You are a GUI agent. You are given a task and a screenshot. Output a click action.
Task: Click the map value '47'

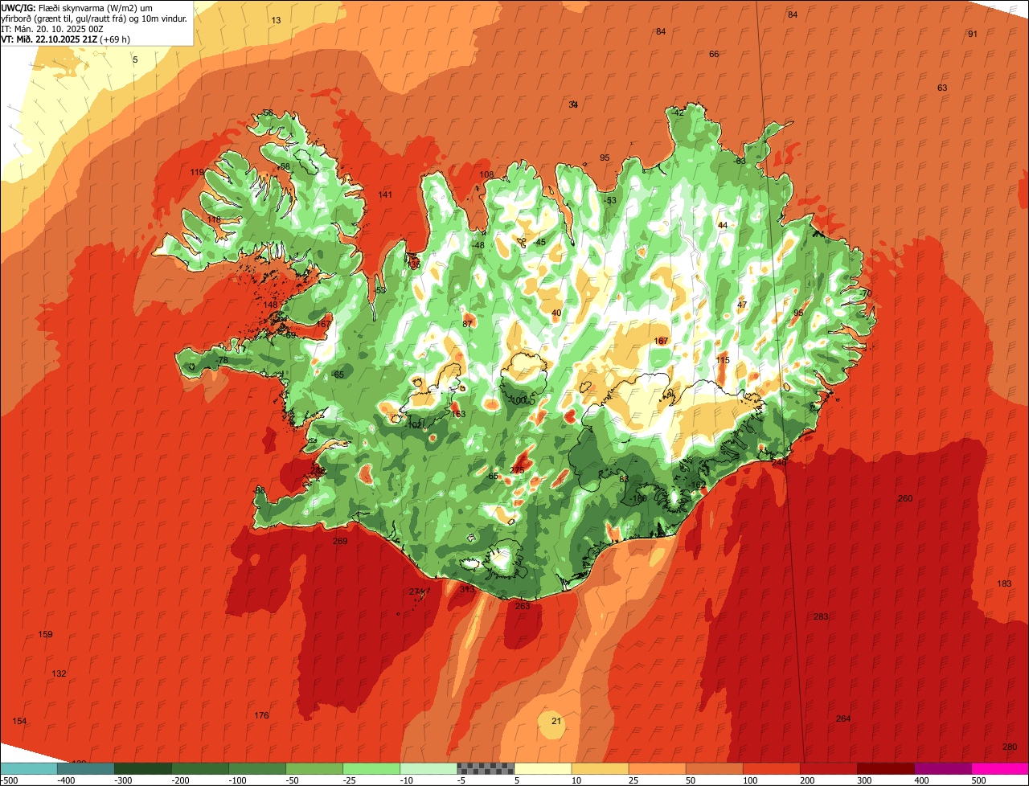(742, 305)
